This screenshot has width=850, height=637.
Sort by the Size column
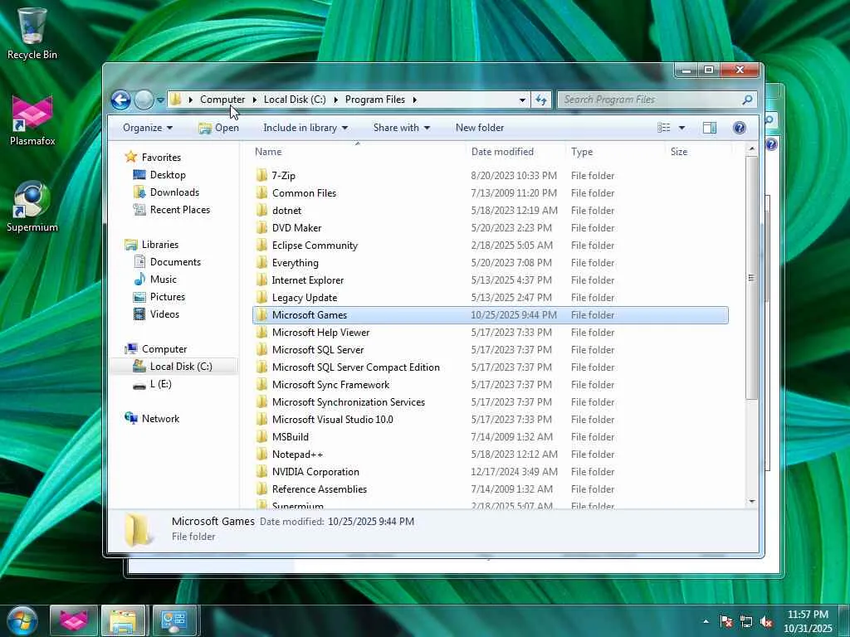pos(698,152)
